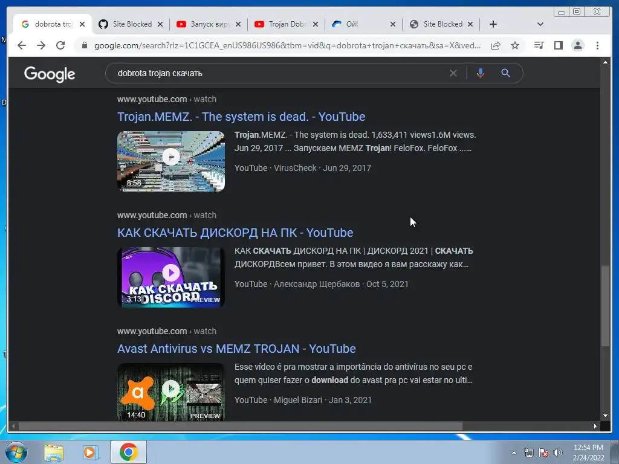Select the 'dobrota troj' Google tab
The height and width of the screenshot is (464, 619).
(53, 24)
